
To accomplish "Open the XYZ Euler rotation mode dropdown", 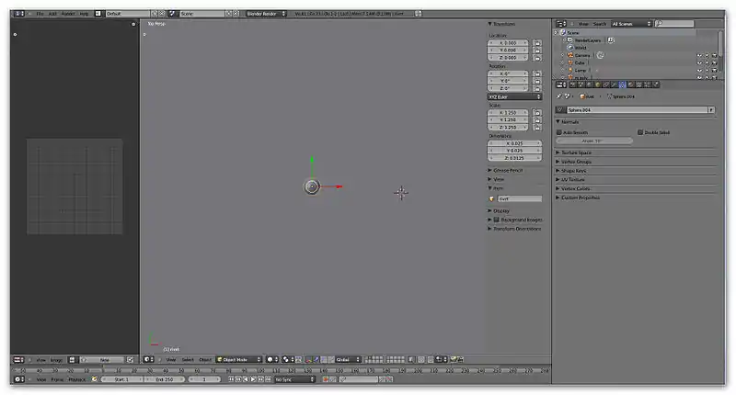I will [x=513, y=96].
